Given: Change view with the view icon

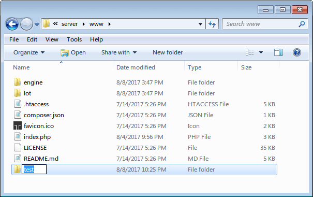Looking at the screenshot, I should tap(250, 52).
